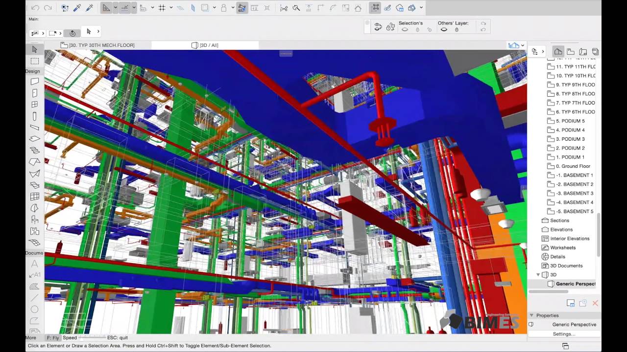627x352 pixels.
Task: Toggle Others' Layer visibility eye
Action: click(x=444, y=29)
